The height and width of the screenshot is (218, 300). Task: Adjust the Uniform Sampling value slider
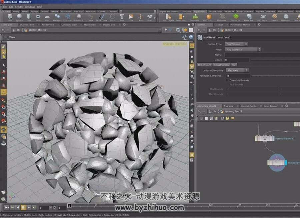[x=275, y=76]
